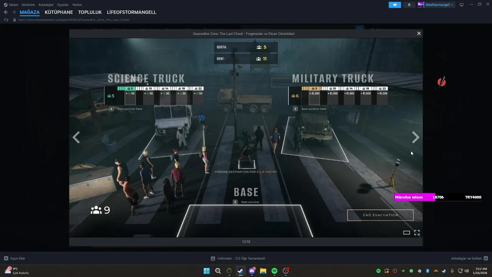This screenshot has width=492, height=277.
Task: Open File Explorer from the taskbar
Action: point(263,271)
